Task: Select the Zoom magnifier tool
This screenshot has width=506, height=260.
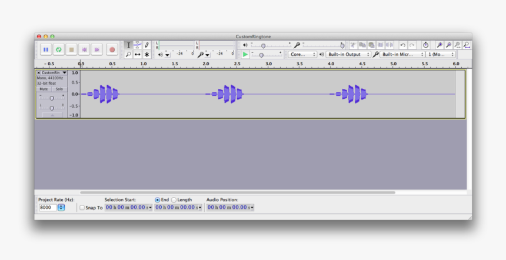Action: [128, 54]
